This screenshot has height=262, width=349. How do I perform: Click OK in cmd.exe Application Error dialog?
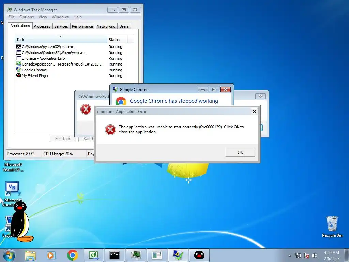(x=240, y=152)
